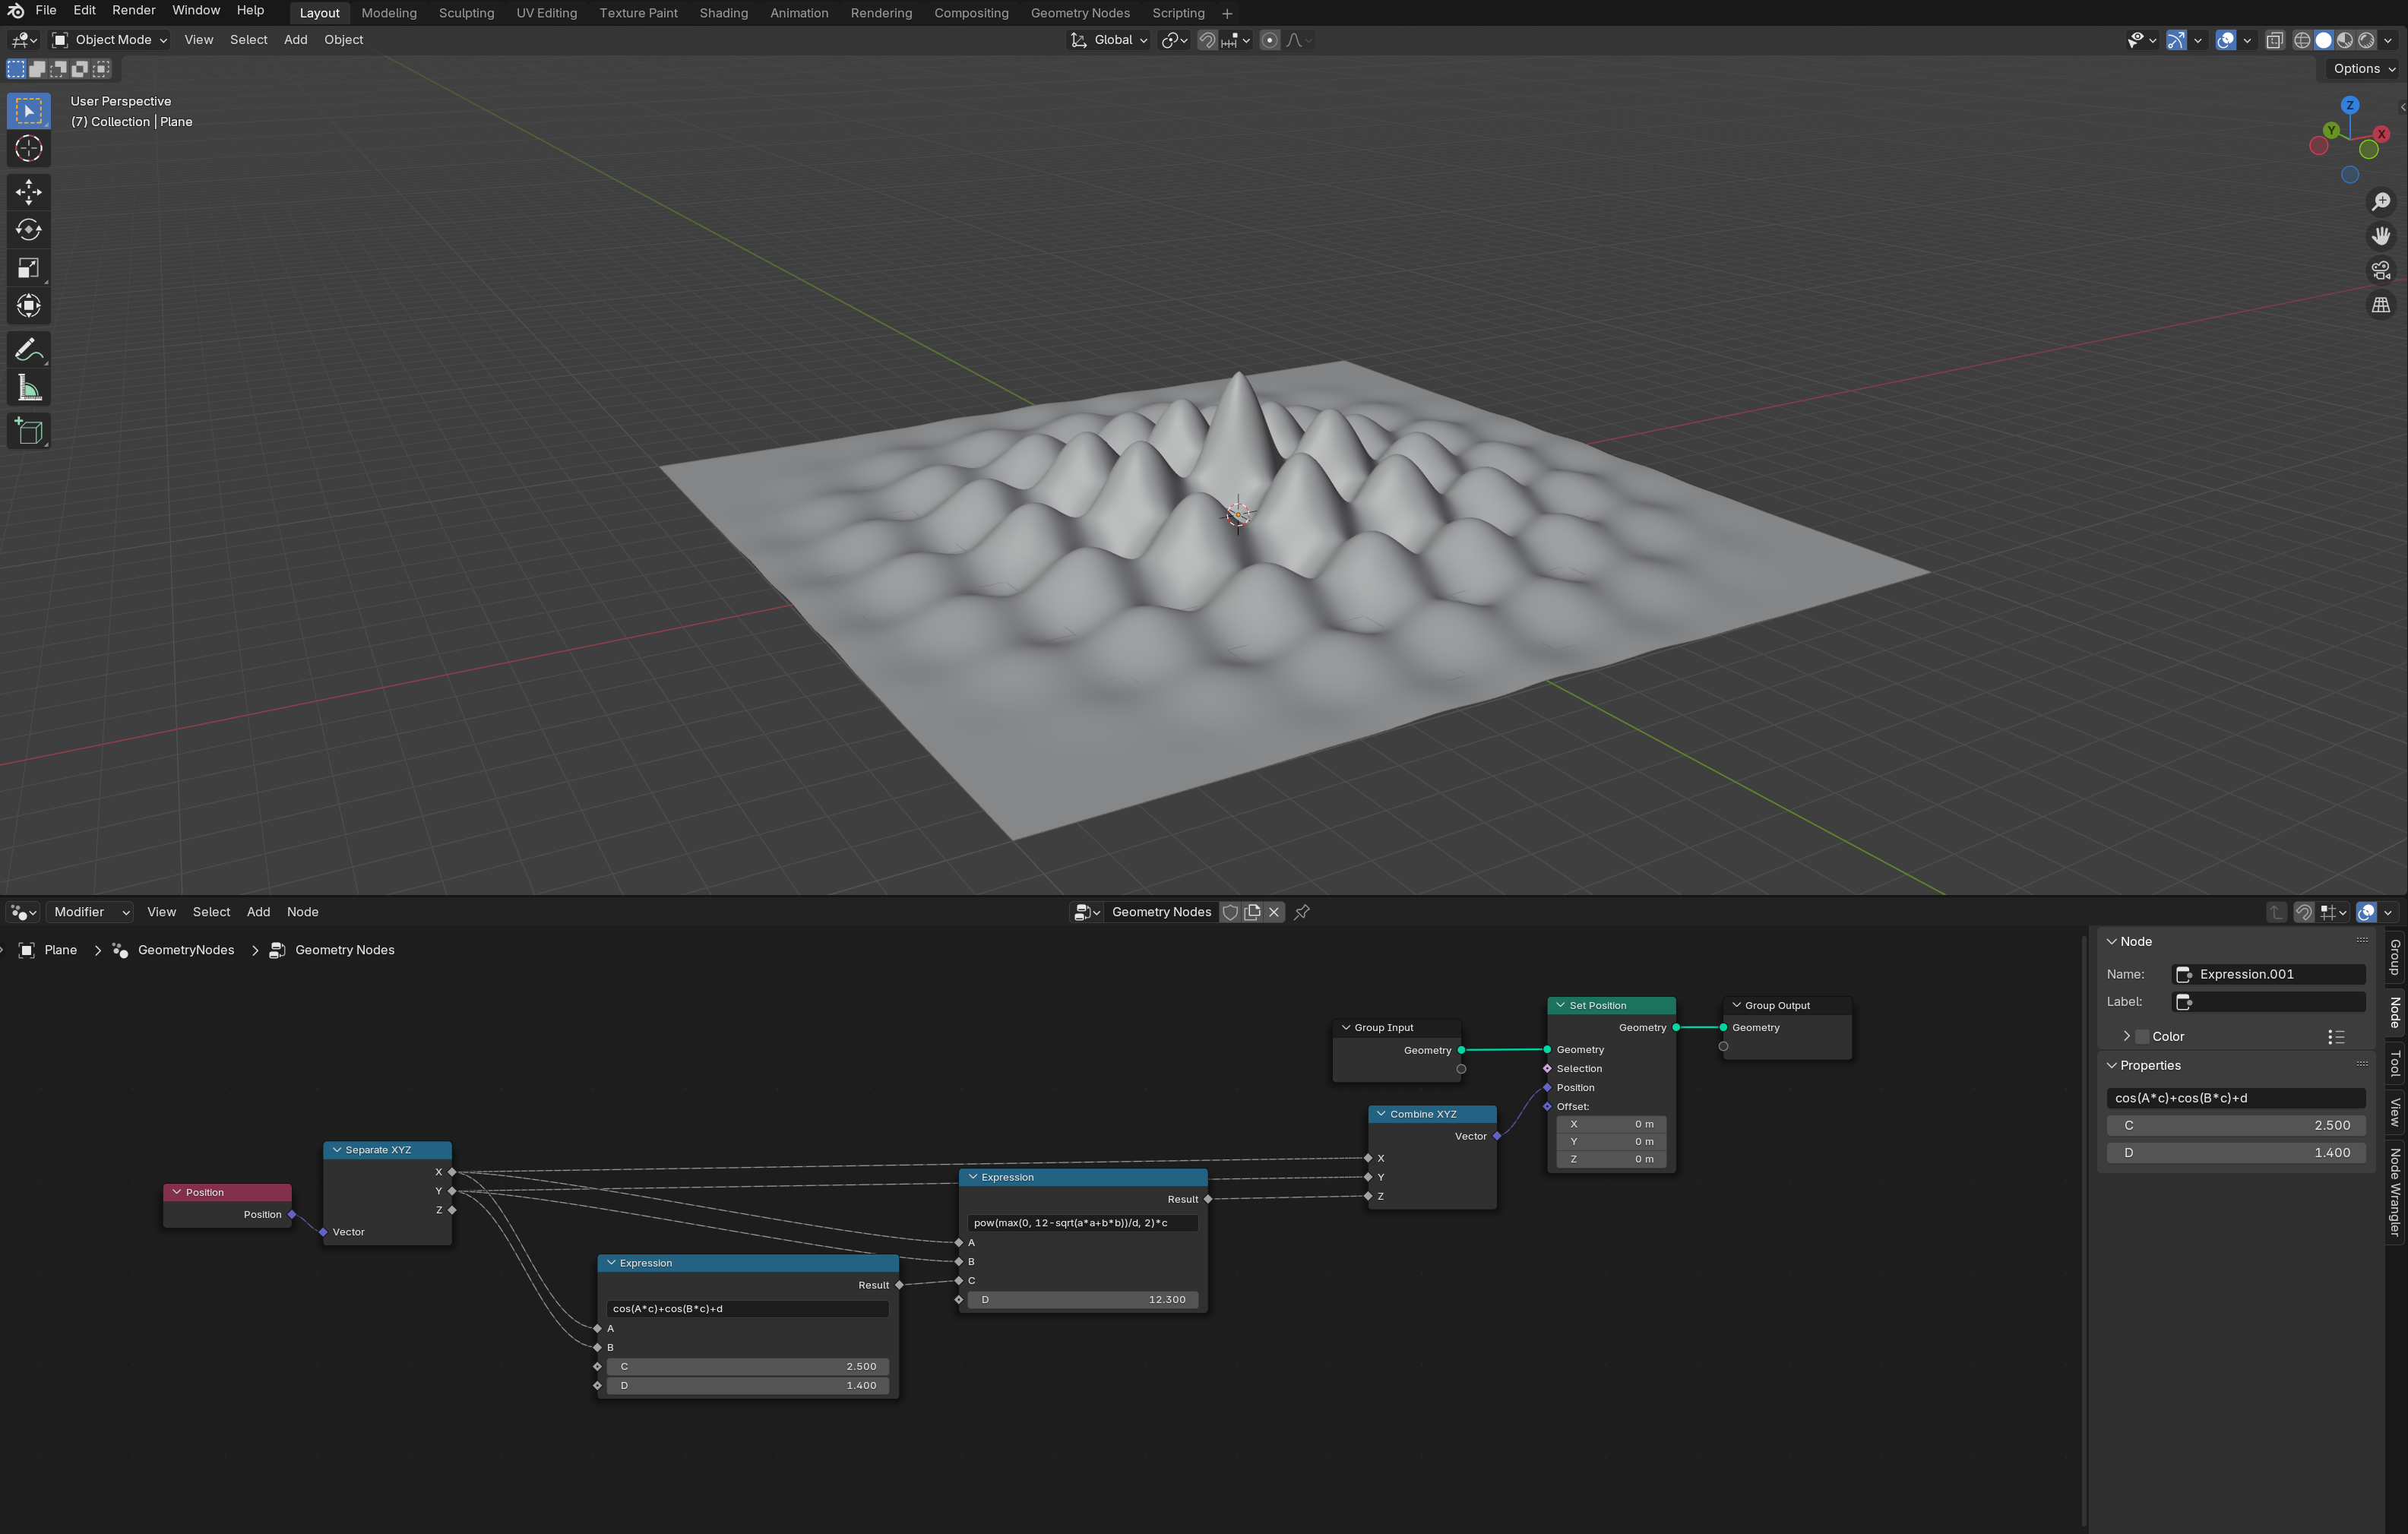
Task: Toggle the camera view icon
Action: [x=2381, y=270]
